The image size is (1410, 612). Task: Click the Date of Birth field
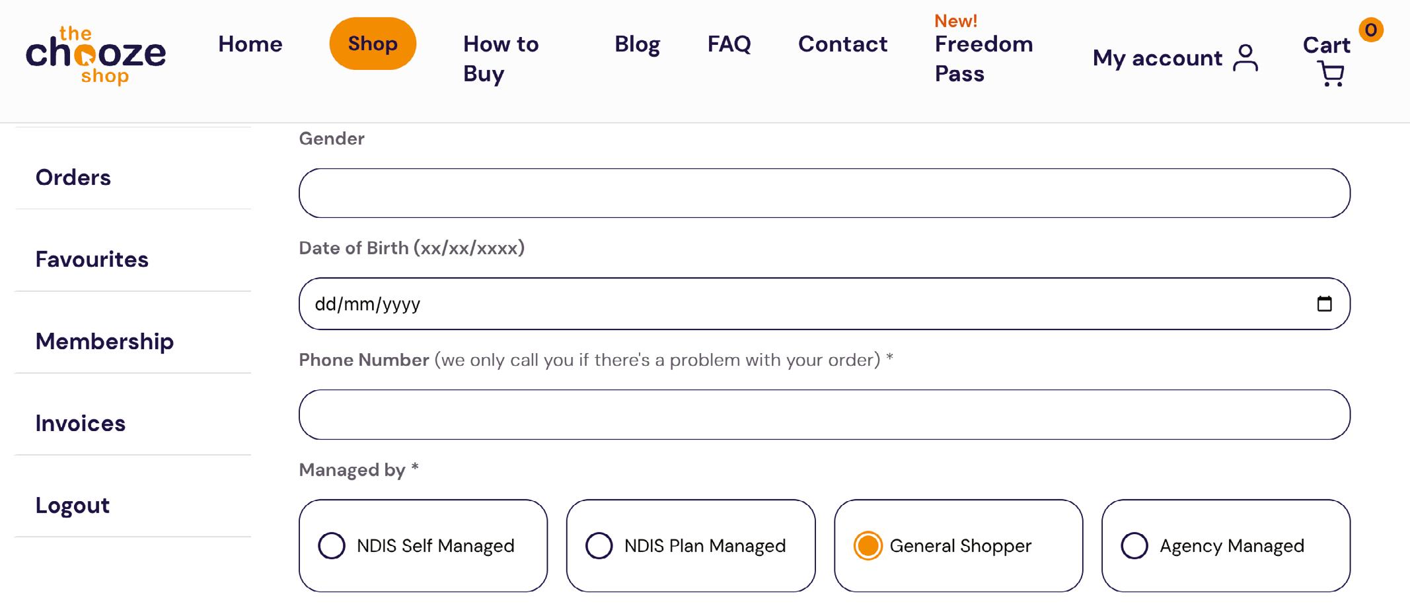(793, 304)
